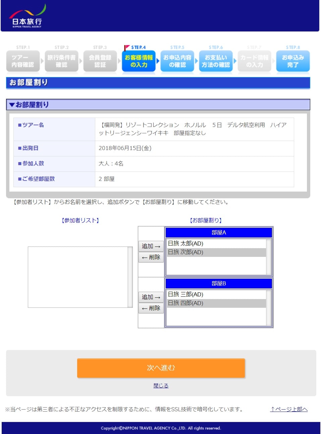Select Step 8 application complete
The image size is (321, 434).
[x=293, y=61]
